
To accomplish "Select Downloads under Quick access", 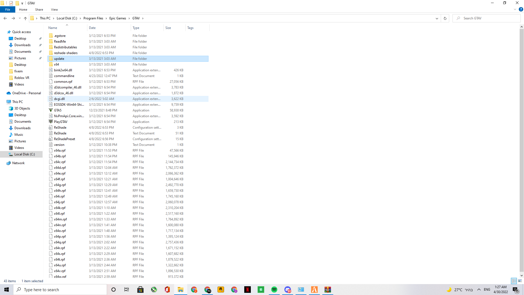I will click(22, 45).
